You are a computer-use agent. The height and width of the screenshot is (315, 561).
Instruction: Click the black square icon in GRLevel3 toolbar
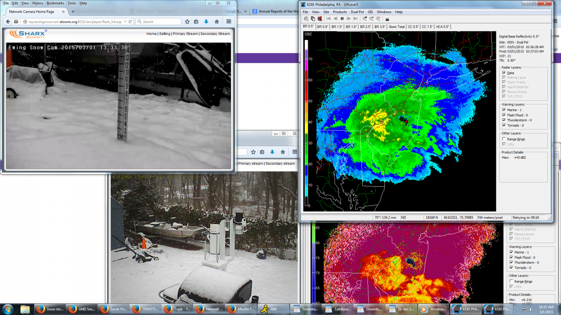[x=387, y=19]
